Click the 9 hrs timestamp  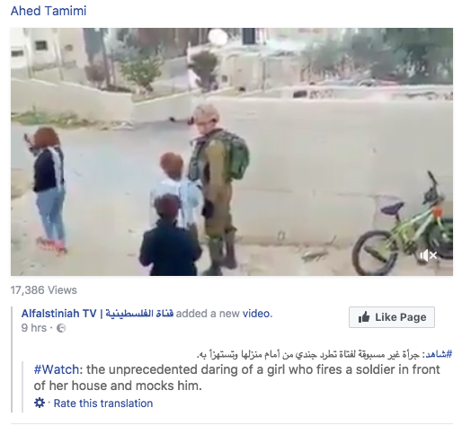coord(34,328)
